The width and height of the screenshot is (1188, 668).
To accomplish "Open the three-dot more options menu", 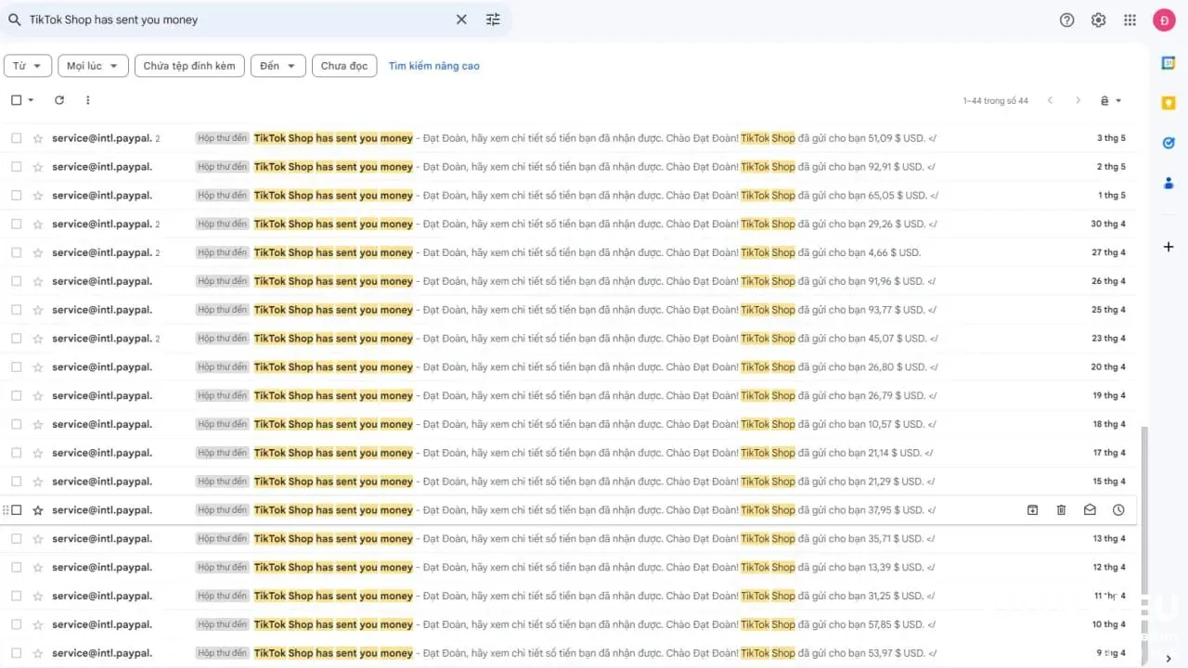I will [88, 100].
